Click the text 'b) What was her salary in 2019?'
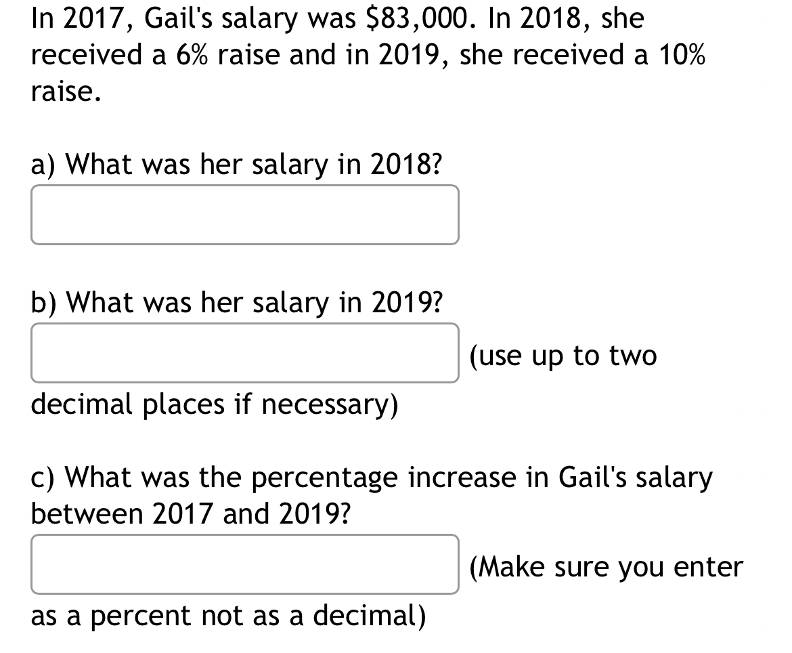The height and width of the screenshot is (653, 792). (x=237, y=303)
